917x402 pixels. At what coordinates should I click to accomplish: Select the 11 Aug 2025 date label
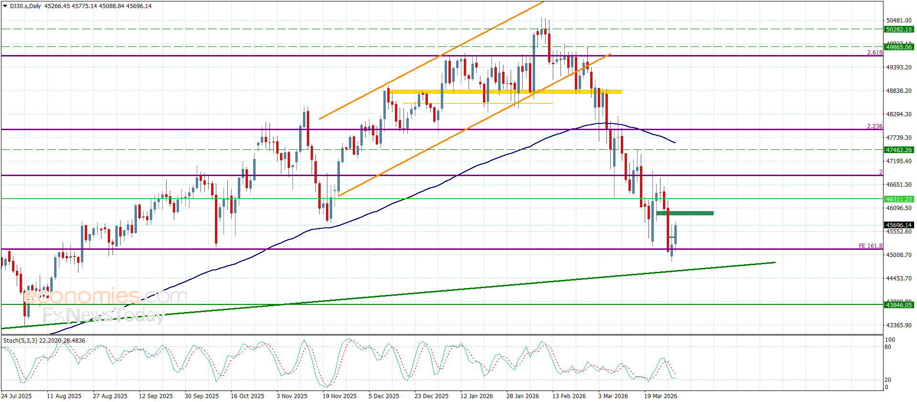(x=64, y=396)
